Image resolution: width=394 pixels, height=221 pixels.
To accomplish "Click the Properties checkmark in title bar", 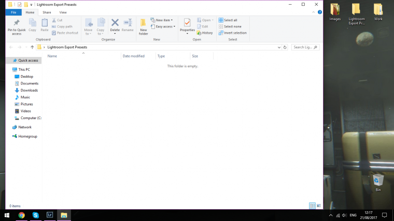I will 19,5.
